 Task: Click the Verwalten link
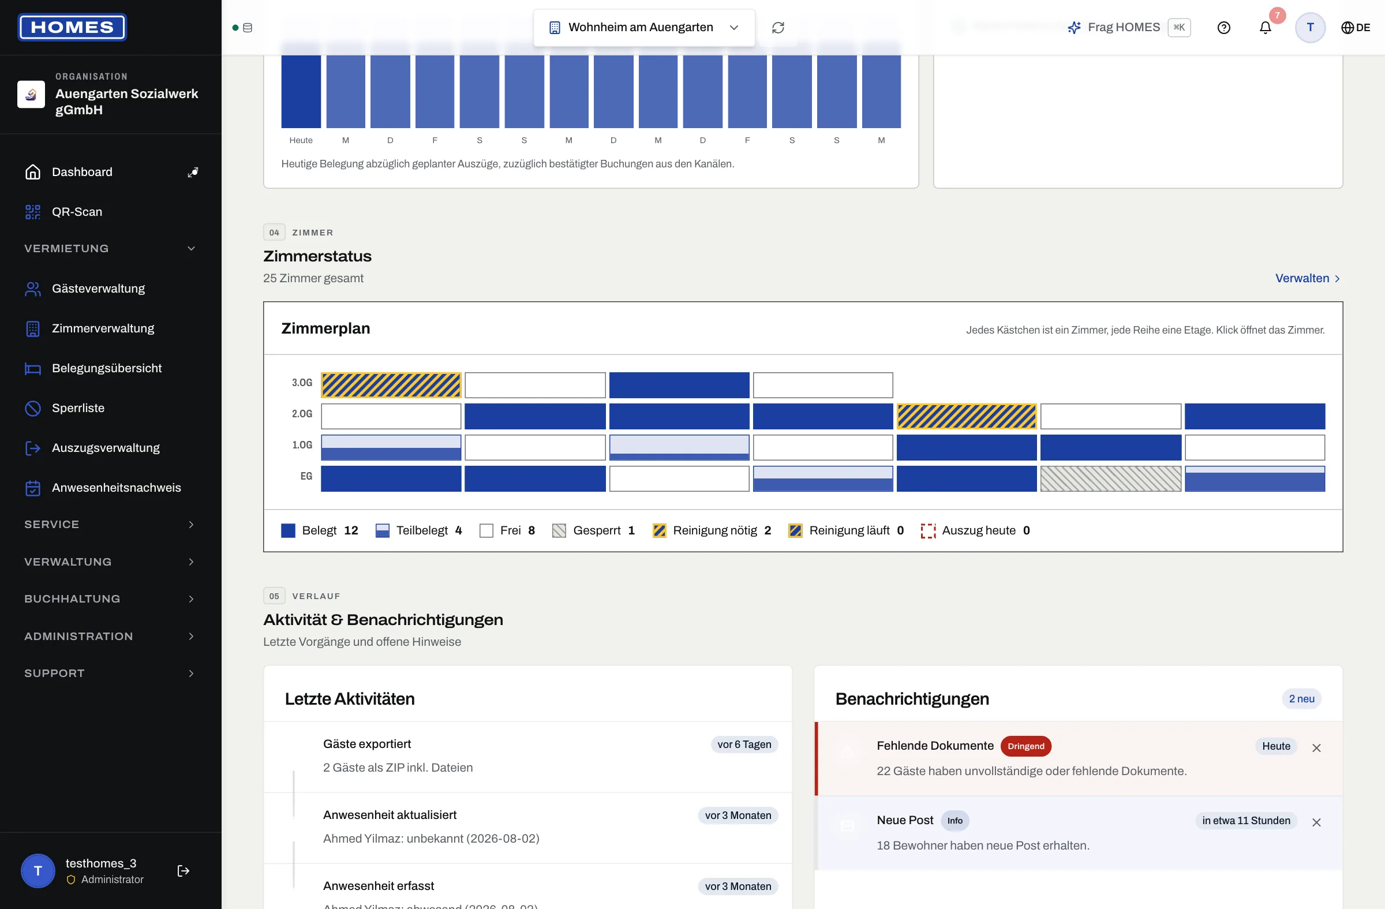[x=1308, y=278]
